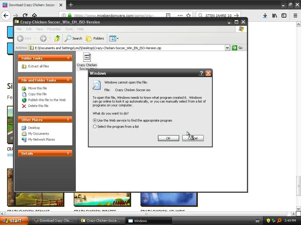301x225 pixels.
Task: Bookmark this page with the star icon
Action: [188, 15]
